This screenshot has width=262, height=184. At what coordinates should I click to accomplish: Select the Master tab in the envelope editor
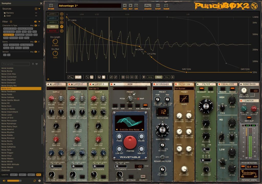(53, 31)
